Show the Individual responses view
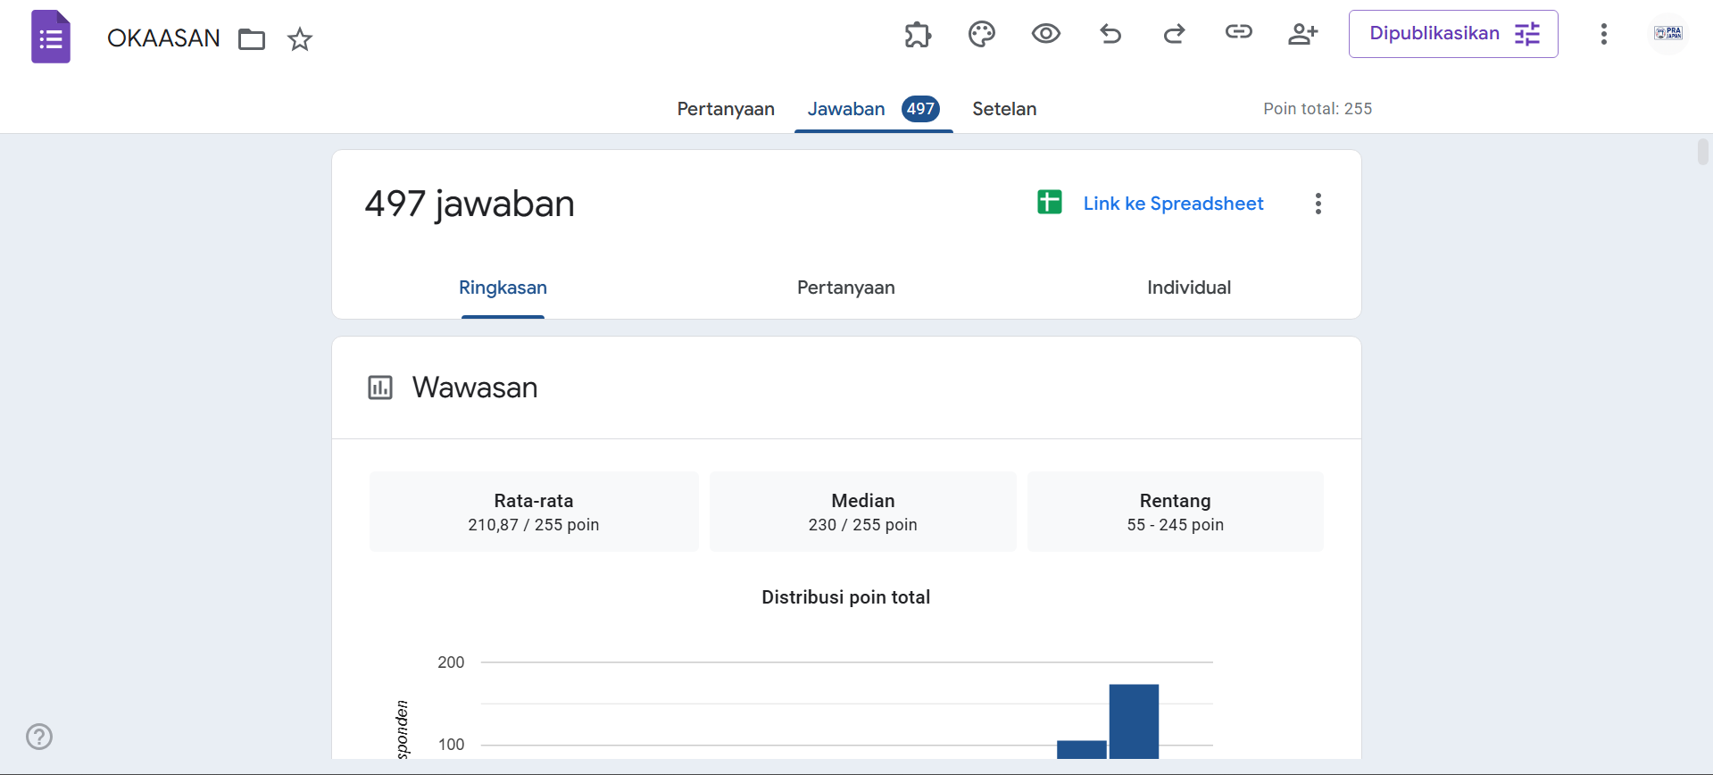Screen dimensions: 1713x775 tap(1188, 287)
